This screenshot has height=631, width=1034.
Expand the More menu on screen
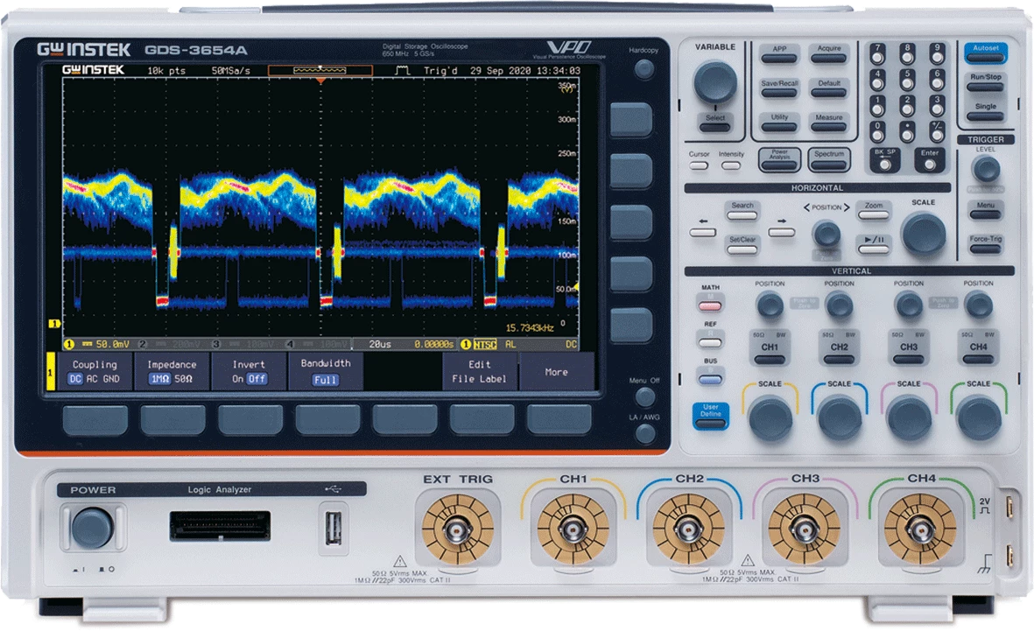[x=556, y=372]
